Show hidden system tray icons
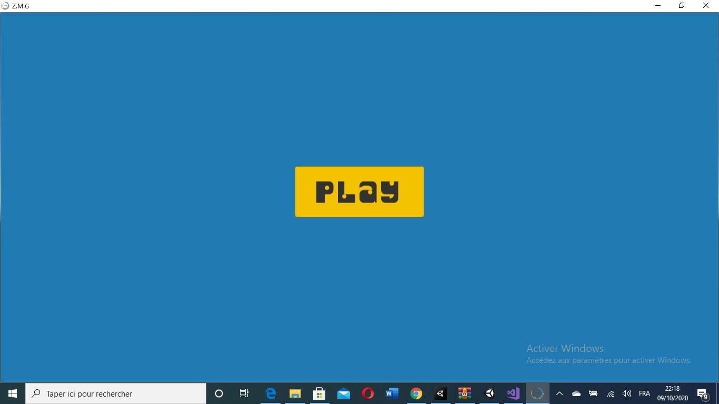 (560, 393)
